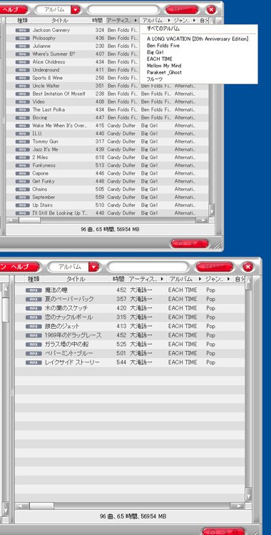271x535 pixels.
Task: Choose Big Girl in album menu
Action: tap(155, 52)
